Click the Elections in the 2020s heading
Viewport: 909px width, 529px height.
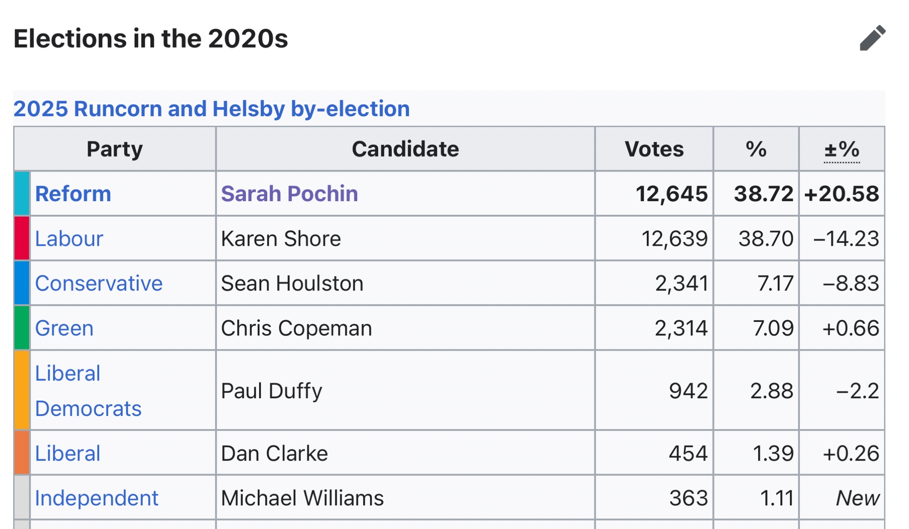(x=151, y=39)
